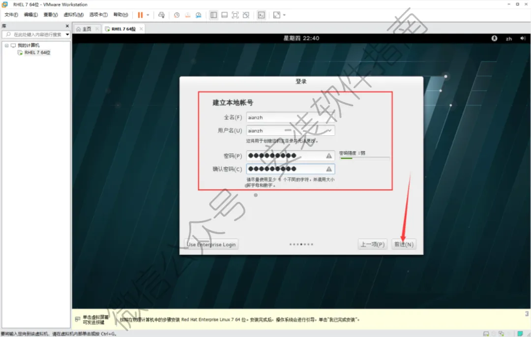Open the snapshot manager icon
This screenshot has height=337, width=531.
tap(199, 15)
